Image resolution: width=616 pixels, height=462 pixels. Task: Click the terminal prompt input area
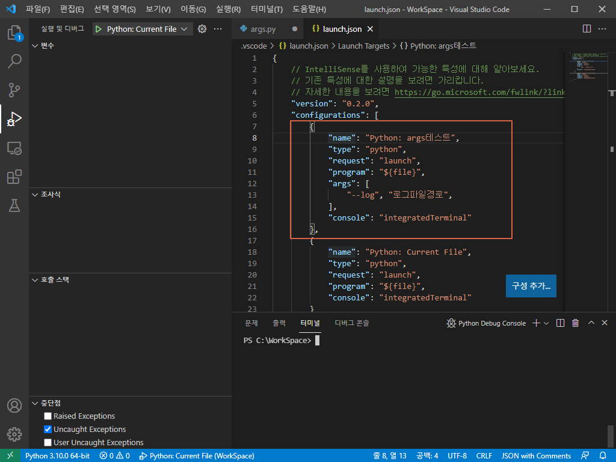click(x=318, y=341)
